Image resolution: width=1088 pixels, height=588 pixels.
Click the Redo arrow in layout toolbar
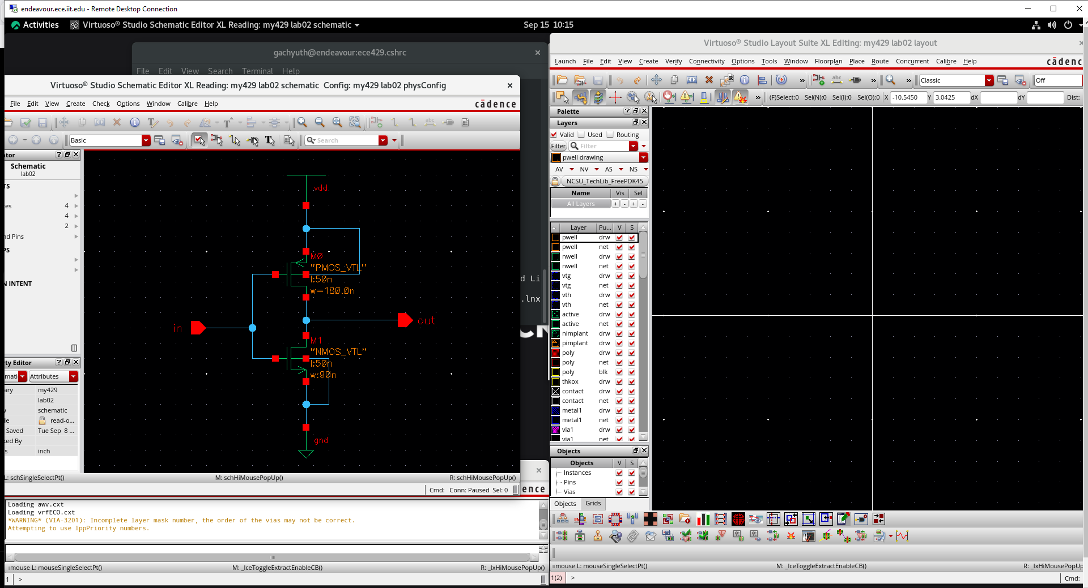637,80
